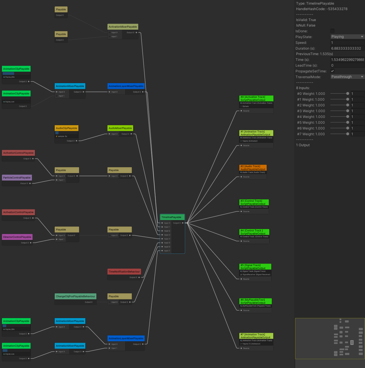
Task: Click the Speed input field
Action: coord(347,42)
